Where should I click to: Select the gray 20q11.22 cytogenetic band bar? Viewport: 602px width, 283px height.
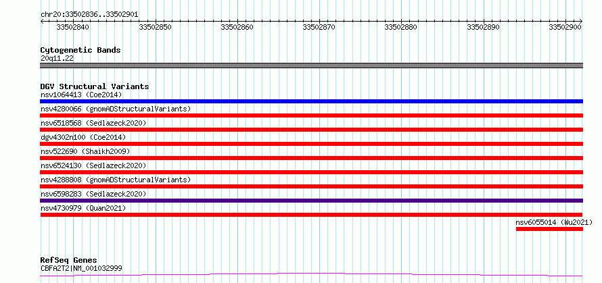pyautogui.click(x=311, y=66)
